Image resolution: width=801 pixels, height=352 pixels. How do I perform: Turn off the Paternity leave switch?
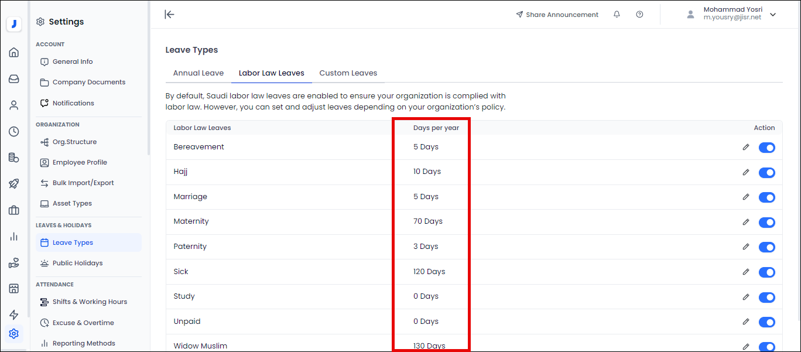click(x=766, y=247)
